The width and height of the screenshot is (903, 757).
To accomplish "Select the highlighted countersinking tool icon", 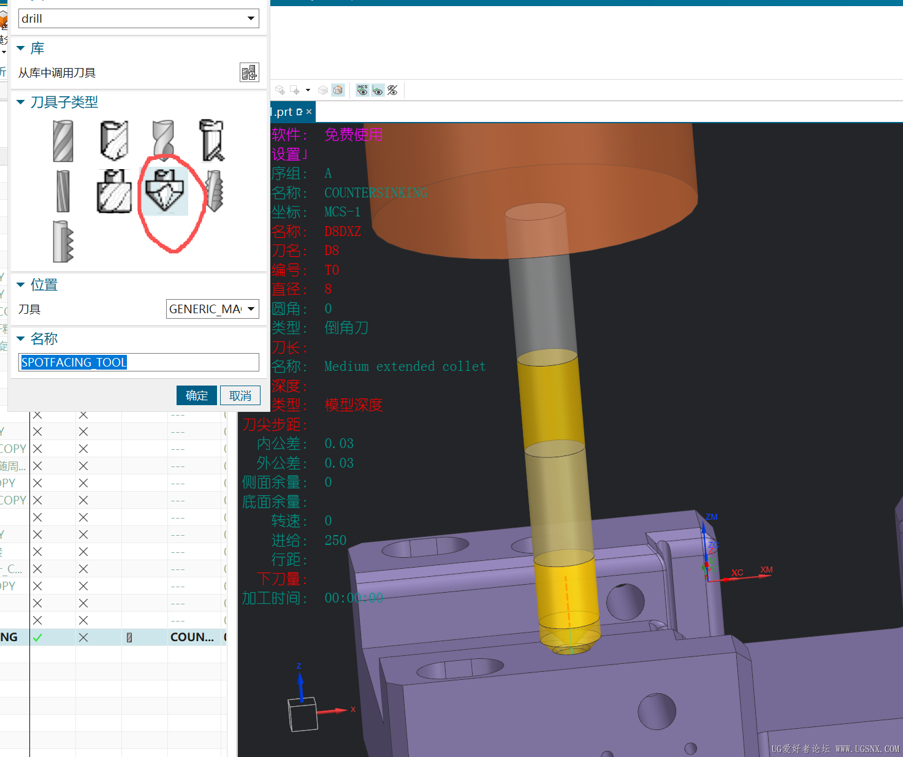I will tap(164, 191).
